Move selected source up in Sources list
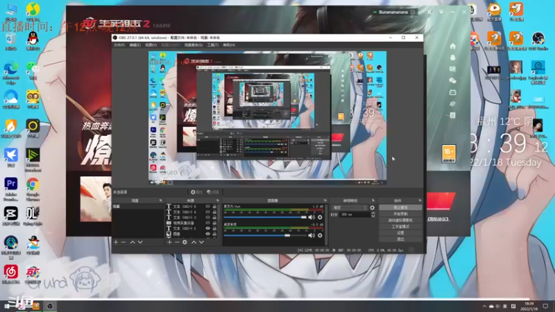The image size is (555, 312). (194, 242)
